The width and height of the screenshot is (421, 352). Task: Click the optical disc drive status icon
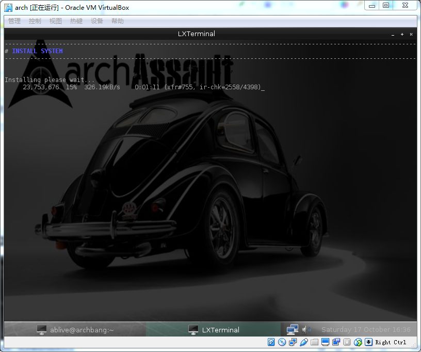pyautogui.click(x=282, y=342)
